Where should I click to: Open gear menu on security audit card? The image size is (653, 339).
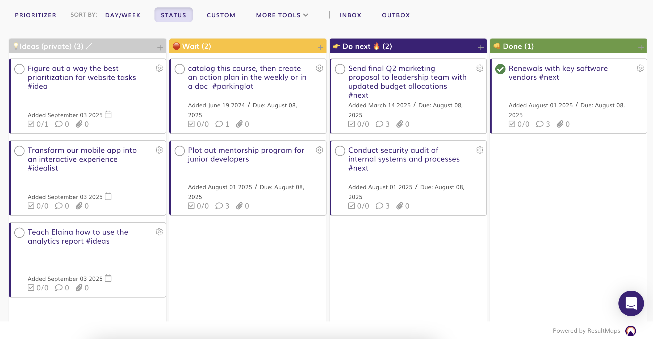[x=480, y=150]
